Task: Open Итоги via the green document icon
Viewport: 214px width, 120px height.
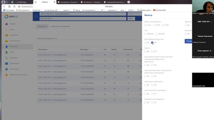Action: click(x=7, y=52)
